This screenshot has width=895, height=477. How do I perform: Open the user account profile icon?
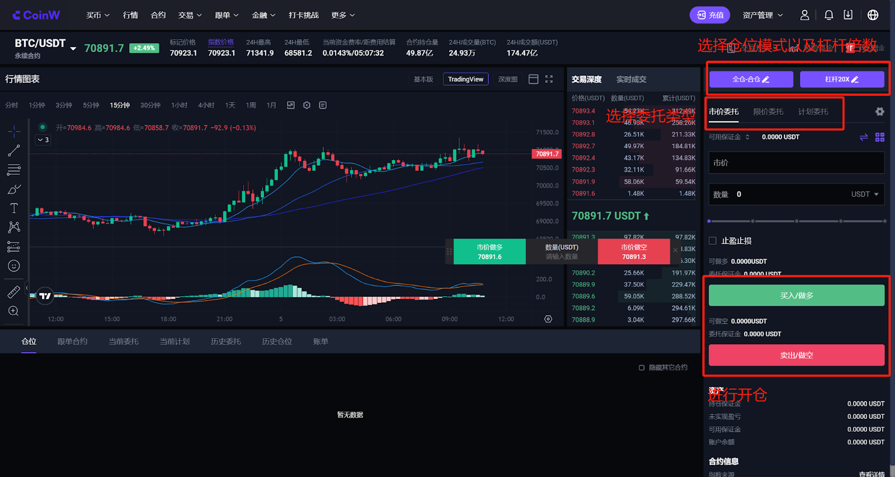point(804,15)
